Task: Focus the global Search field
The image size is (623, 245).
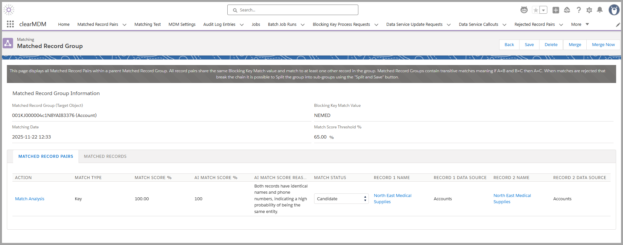Action: (x=293, y=10)
